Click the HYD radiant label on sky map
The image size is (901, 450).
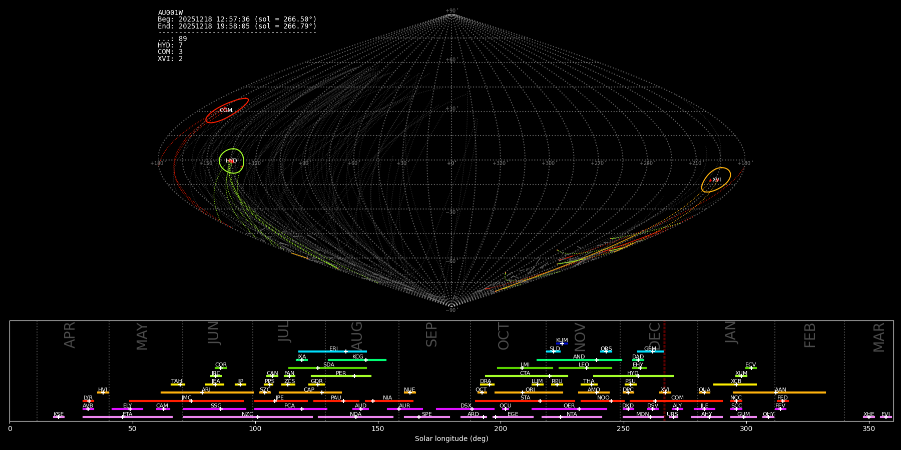[x=231, y=161]
